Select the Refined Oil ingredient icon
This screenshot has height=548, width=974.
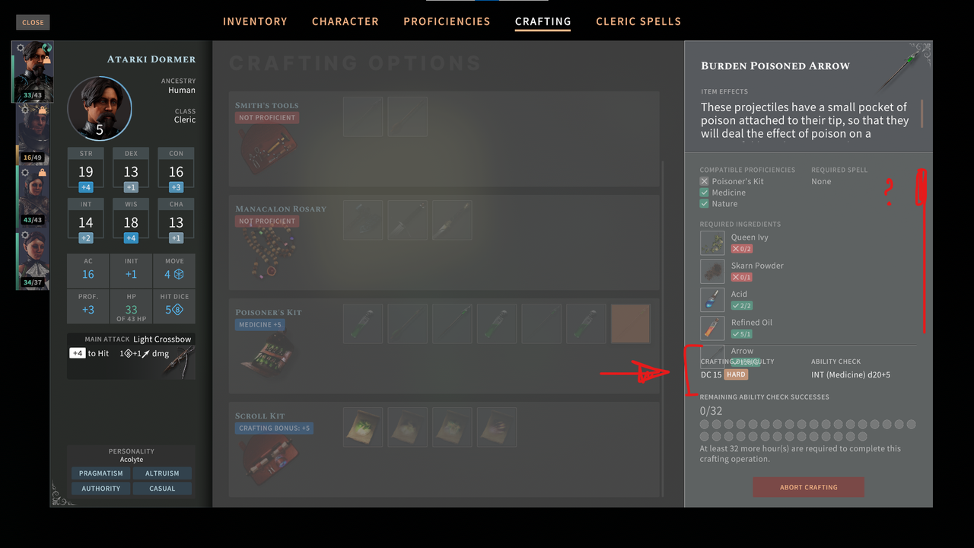coord(712,328)
